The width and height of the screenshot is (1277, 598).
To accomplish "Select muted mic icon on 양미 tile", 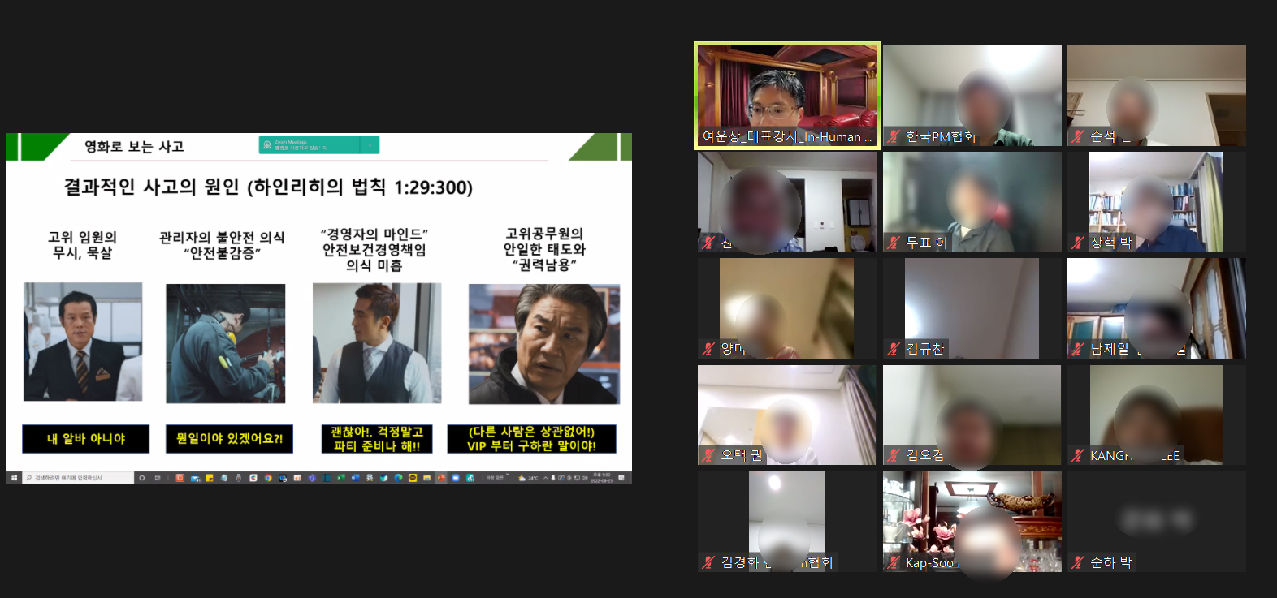I will click(x=708, y=349).
